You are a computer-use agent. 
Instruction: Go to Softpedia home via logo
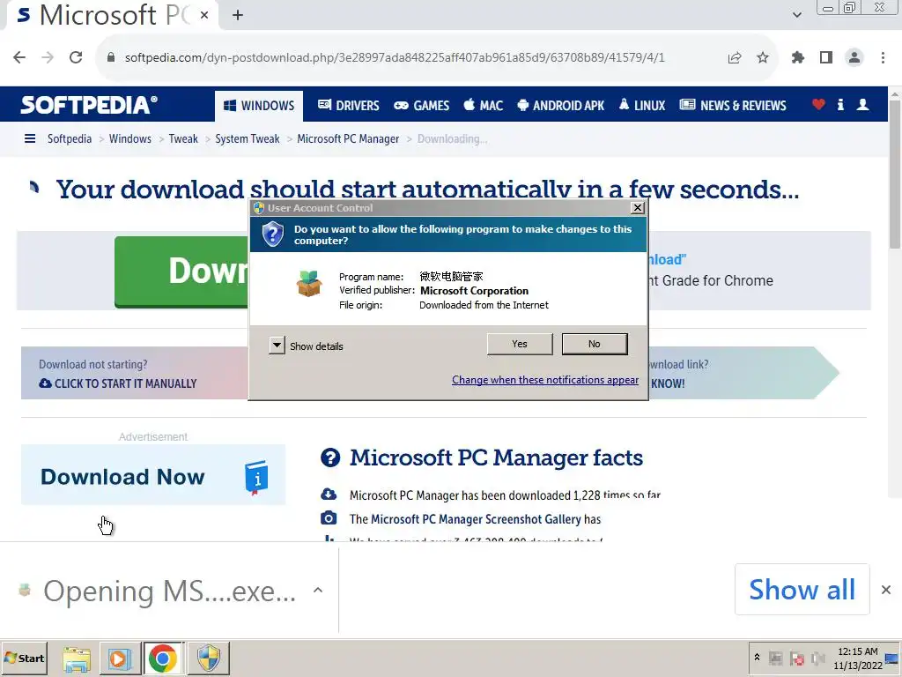[x=89, y=105]
